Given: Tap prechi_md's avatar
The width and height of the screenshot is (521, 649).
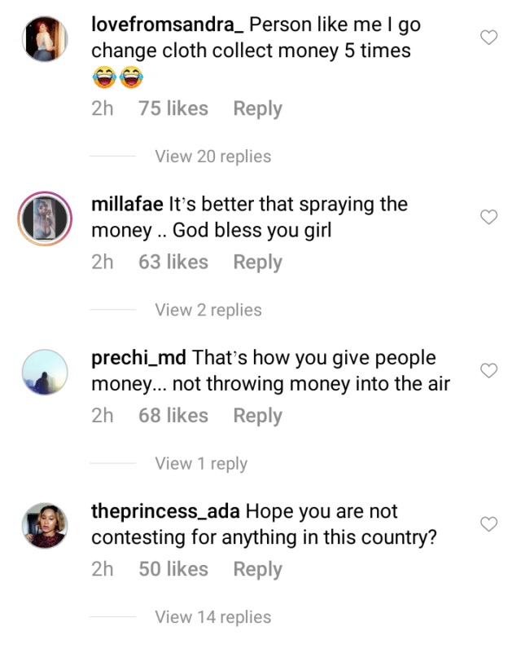Looking at the screenshot, I should [45, 372].
